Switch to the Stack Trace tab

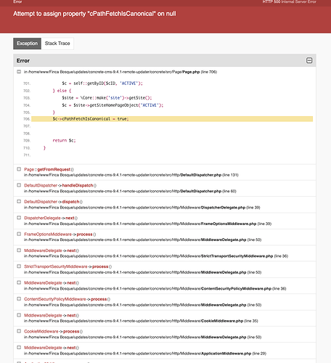[57, 44]
